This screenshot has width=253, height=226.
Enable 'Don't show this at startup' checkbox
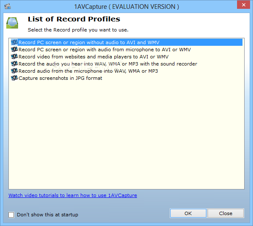11,215
